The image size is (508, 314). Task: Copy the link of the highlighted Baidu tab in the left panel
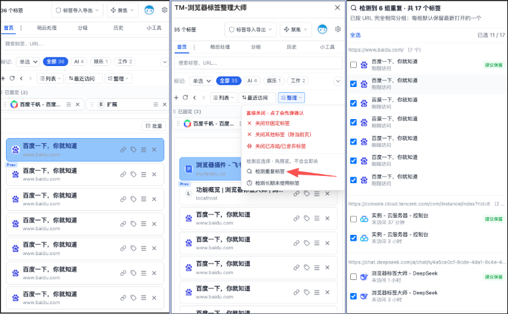(123, 150)
